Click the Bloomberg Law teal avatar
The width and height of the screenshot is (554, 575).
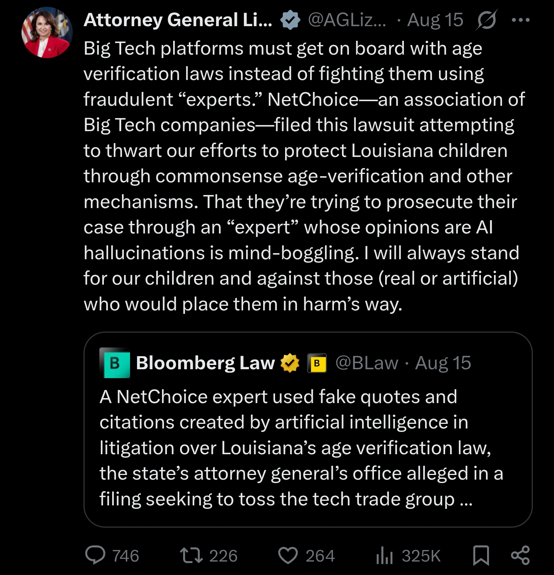(115, 363)
